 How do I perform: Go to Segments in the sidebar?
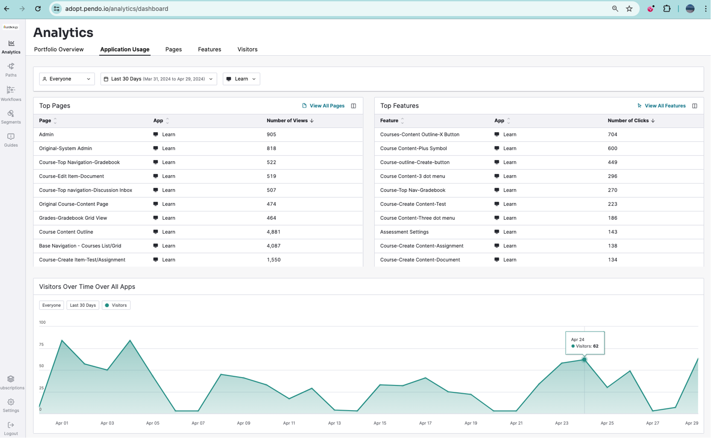tap(11, 117)
